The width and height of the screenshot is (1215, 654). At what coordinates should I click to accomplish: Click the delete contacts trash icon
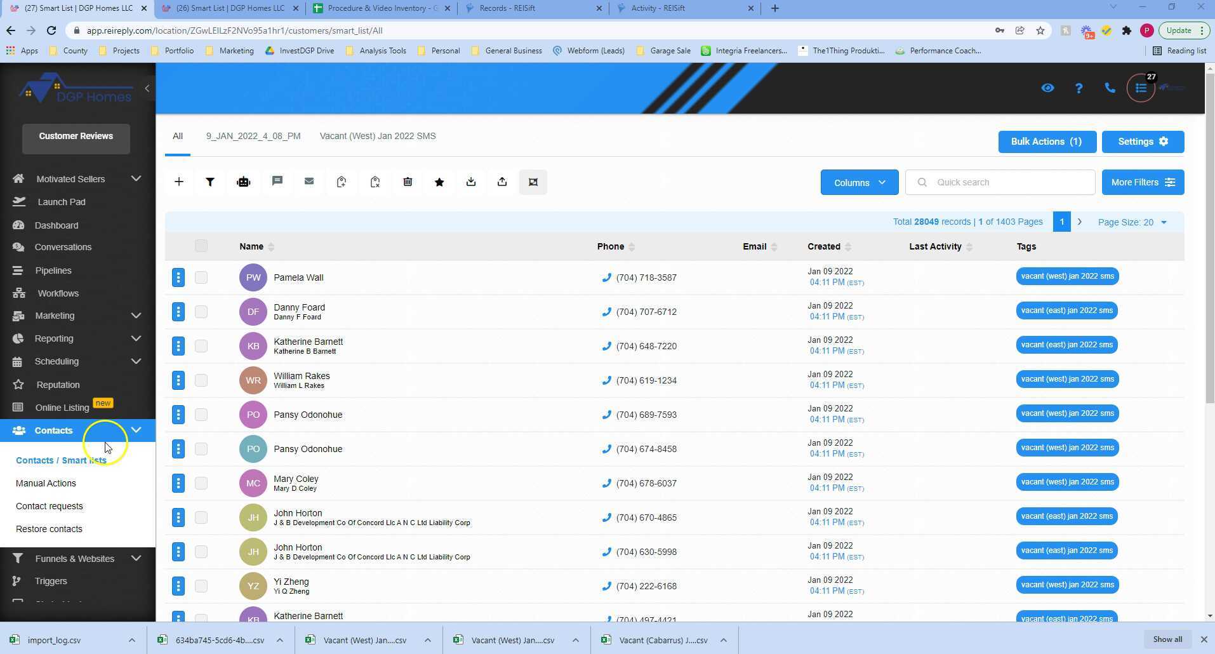(x=407, y=182)
